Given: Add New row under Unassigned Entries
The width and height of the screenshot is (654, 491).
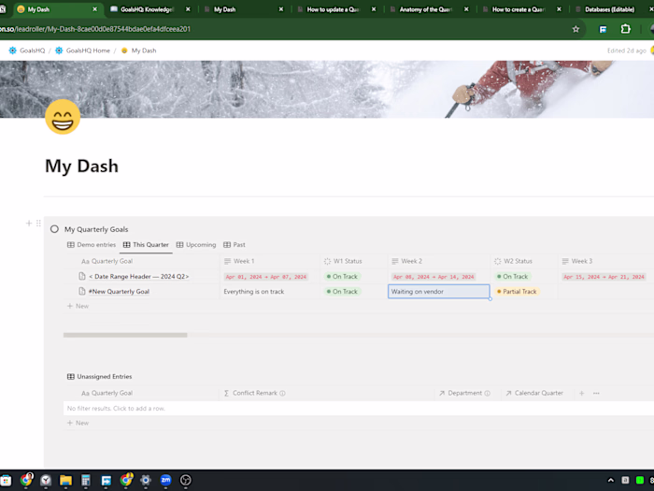Looking at the screenshot, I should click(78, 423).
